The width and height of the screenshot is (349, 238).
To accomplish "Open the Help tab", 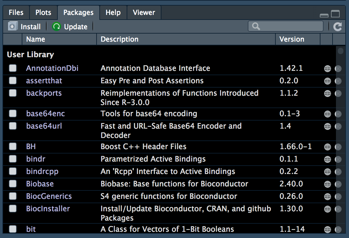I will click(113, 12).
